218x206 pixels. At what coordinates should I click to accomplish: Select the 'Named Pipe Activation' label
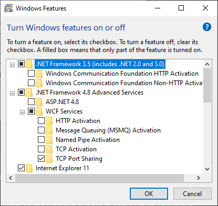[88, 140]
